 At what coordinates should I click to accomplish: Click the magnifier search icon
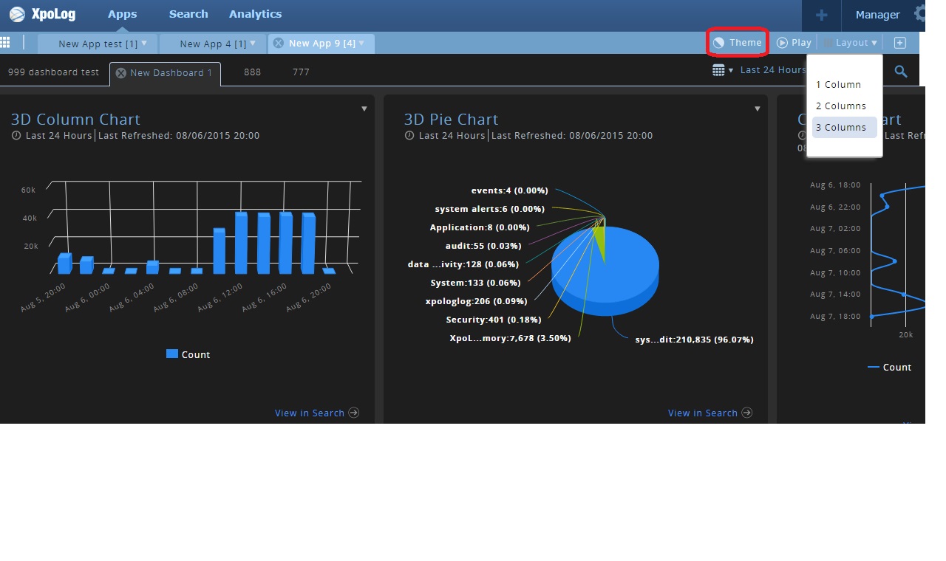pos(901,71)
